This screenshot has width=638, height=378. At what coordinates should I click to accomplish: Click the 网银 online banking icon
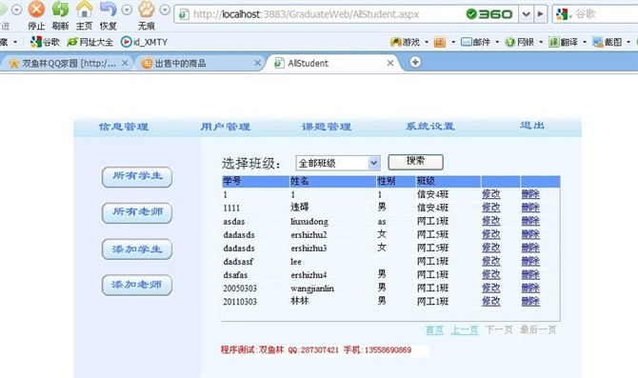[x=520, y=42]
